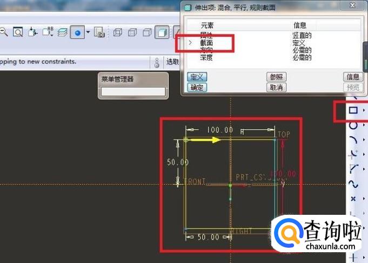
Task: Click the PRT_CSYS_DEF coordinate system label
Action: pos(262,177)
